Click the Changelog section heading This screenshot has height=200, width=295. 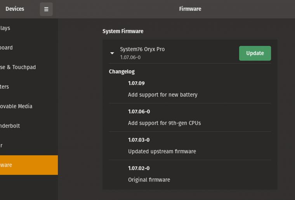pos(121,71)
